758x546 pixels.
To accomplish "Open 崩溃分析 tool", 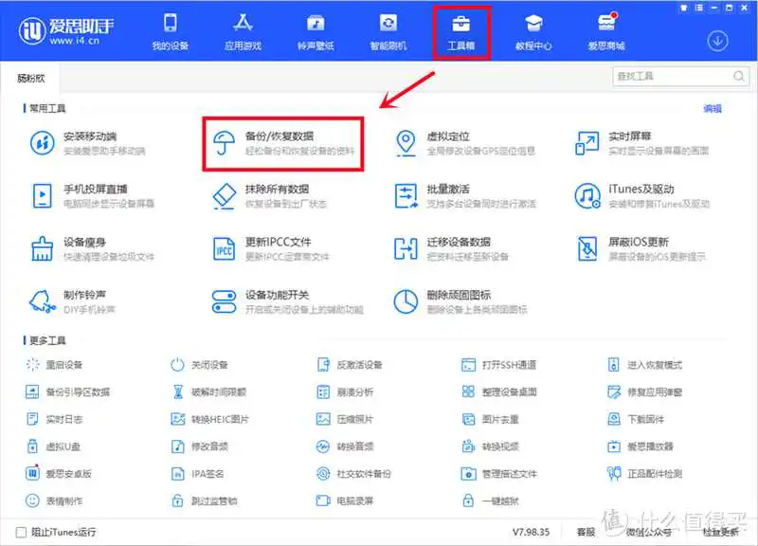I will (345, 391).
